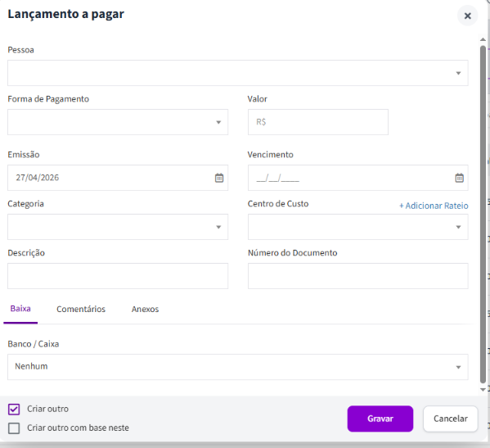Viewport: 490px width, 448px height.
Task: Expand the Pessoa dropdown
Action: (x=238, y=73)
